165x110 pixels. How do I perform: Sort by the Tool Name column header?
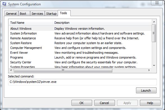click(x=30, y=23)
